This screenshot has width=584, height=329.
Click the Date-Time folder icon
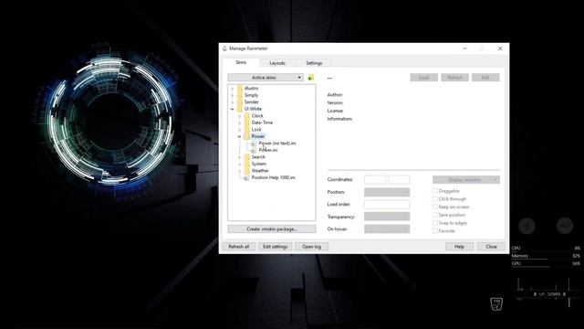(x=247, y=122)
